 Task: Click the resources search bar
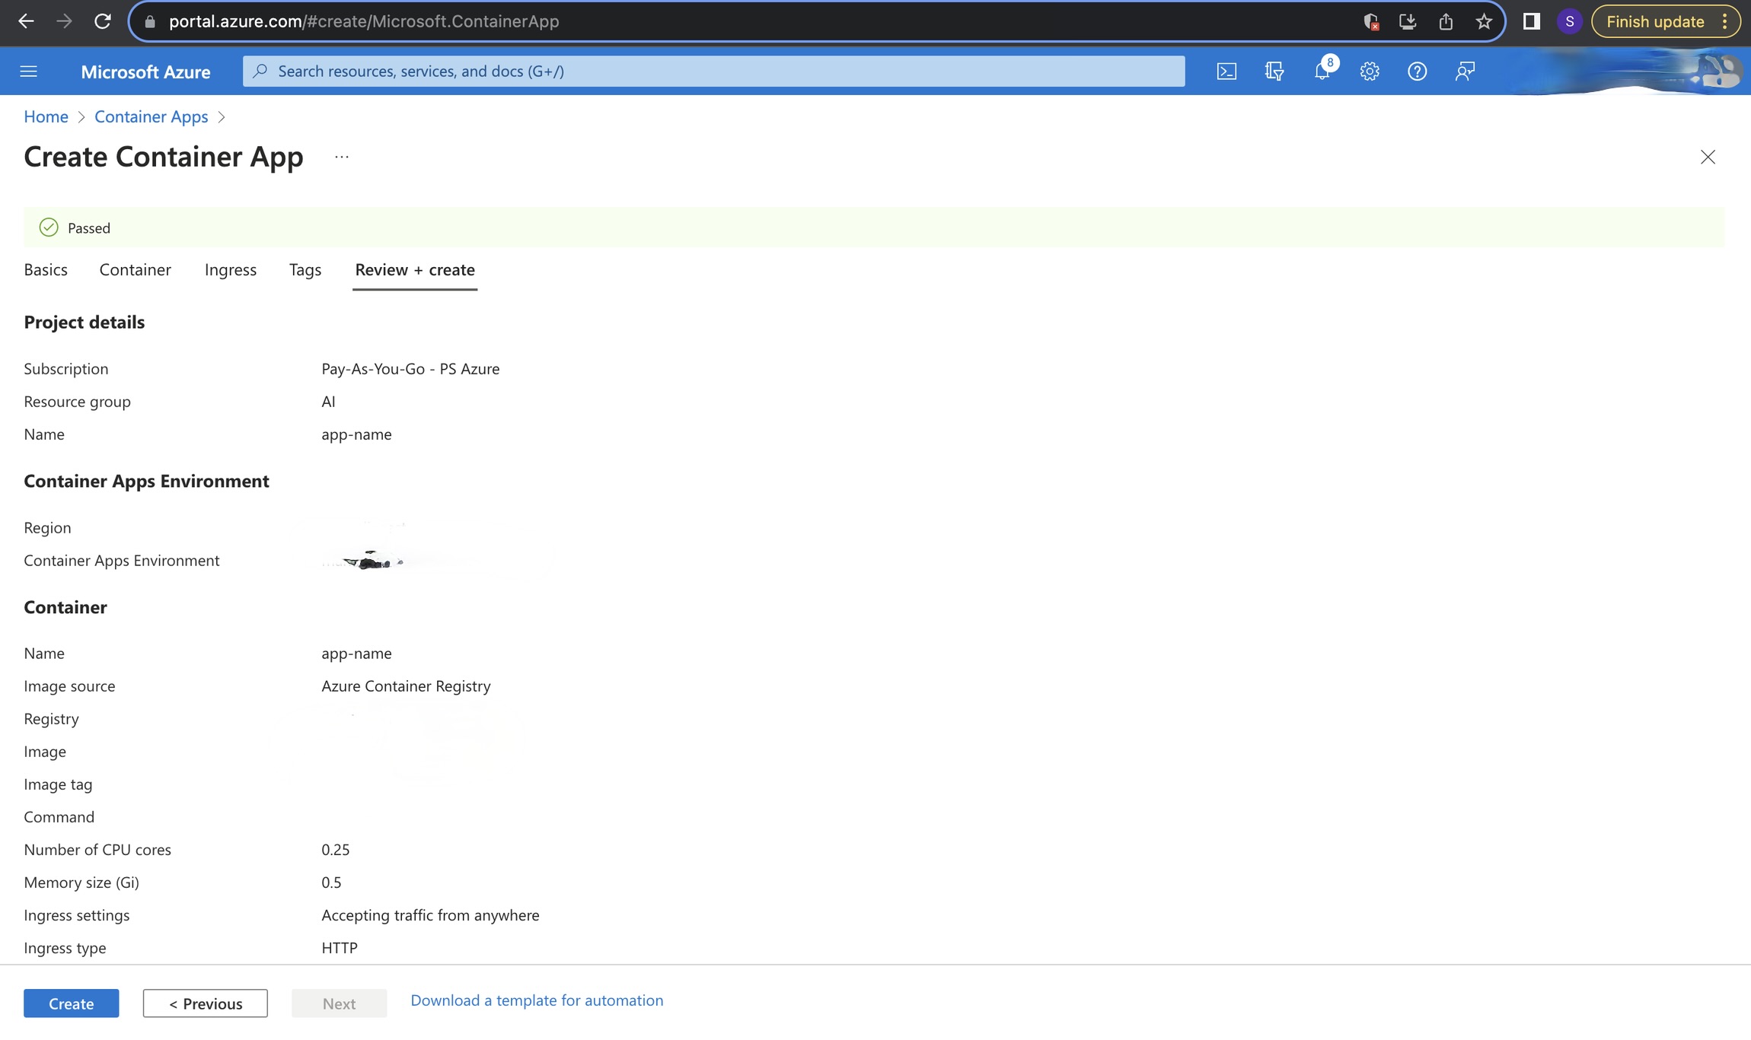pyautogui.click(x=716, y=71)
